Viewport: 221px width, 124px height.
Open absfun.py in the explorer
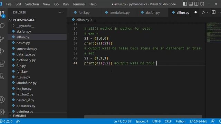[x=23, y=31]
